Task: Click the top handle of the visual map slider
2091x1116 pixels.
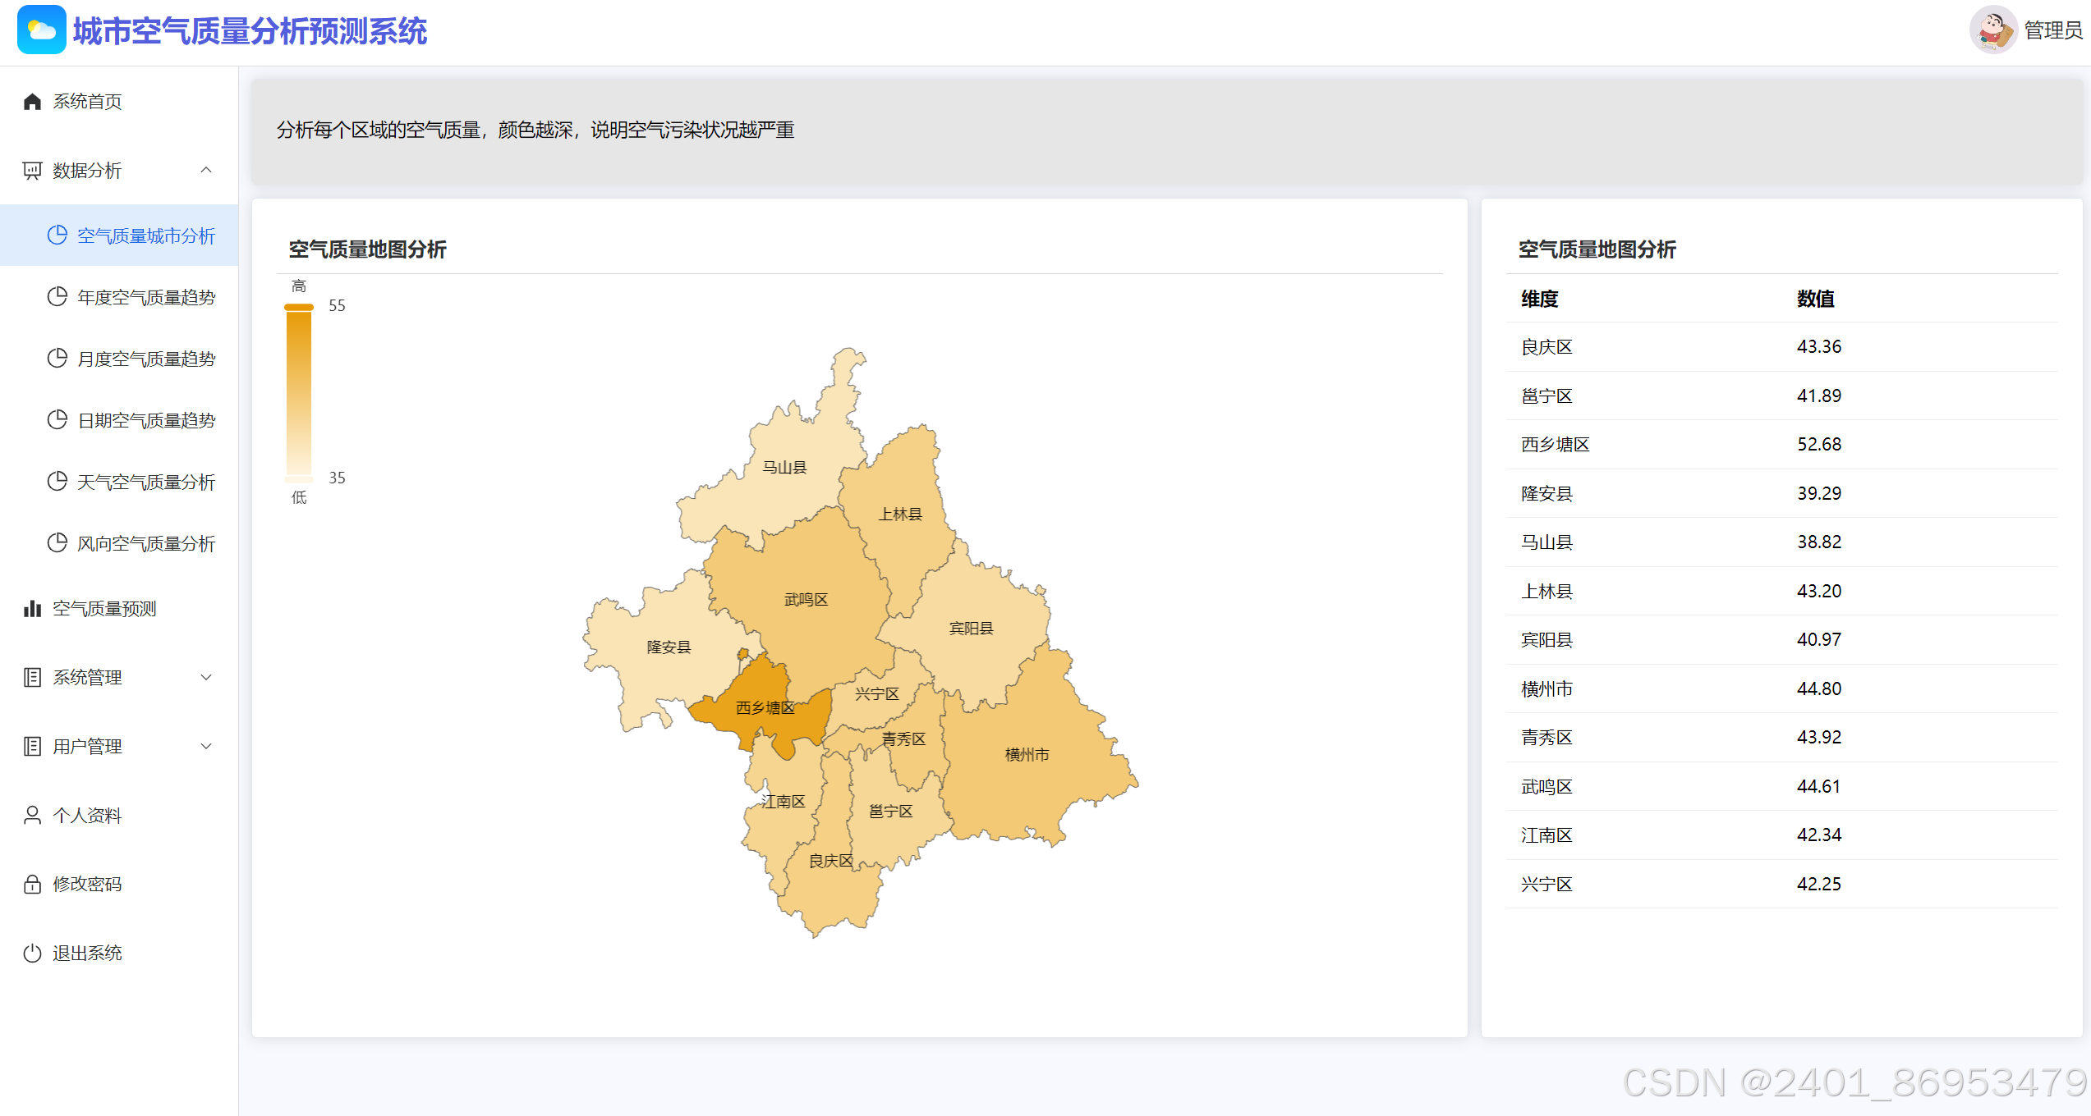Action: (299, 307)
